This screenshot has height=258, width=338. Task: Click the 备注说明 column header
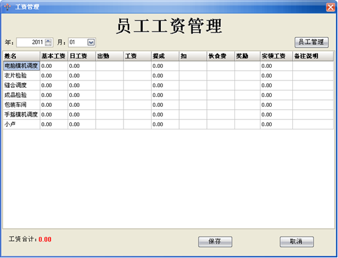tap(313, 56)
